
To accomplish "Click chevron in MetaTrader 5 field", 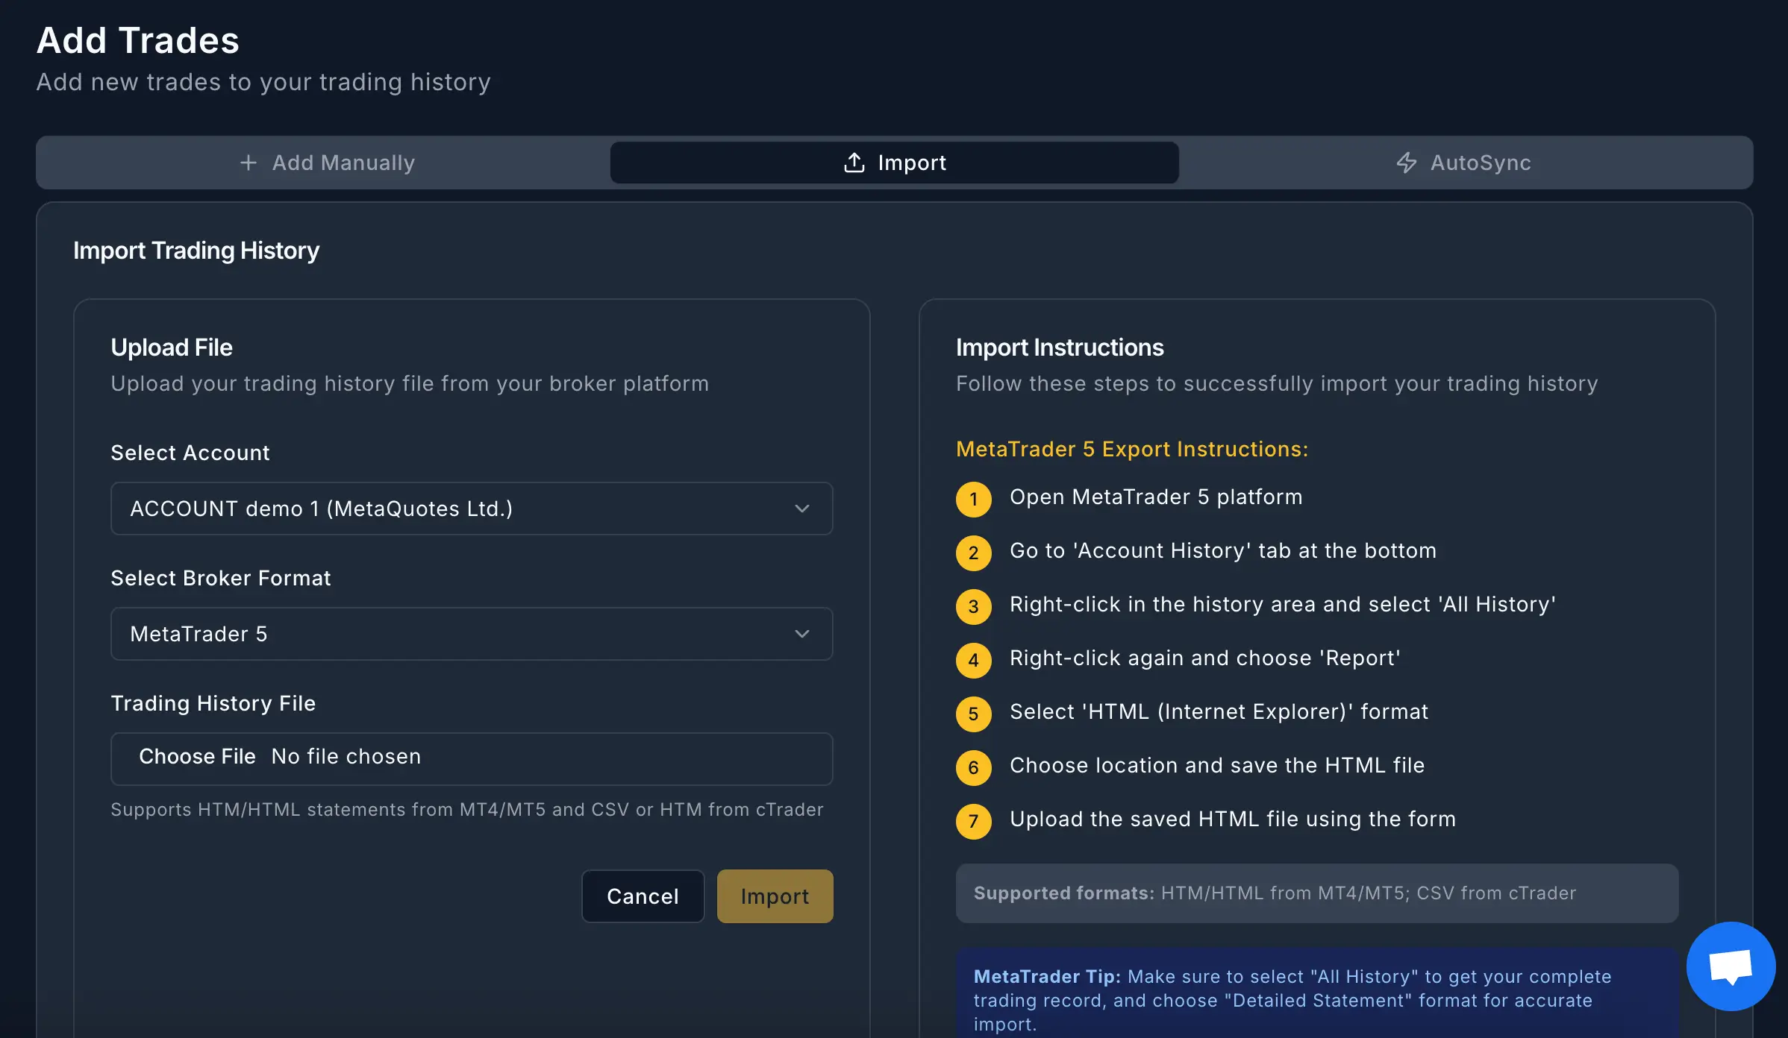I will click(802, 634).
